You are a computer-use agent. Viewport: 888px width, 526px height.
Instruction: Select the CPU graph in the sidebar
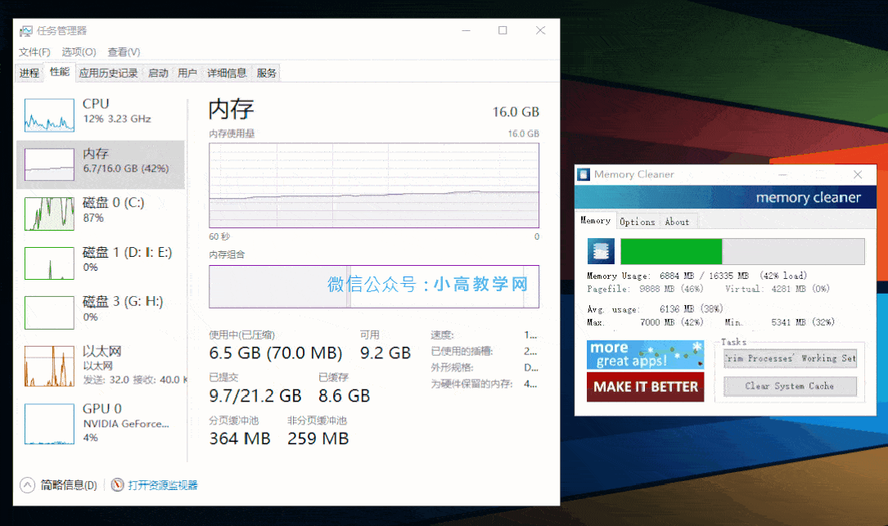pos(48,115)
